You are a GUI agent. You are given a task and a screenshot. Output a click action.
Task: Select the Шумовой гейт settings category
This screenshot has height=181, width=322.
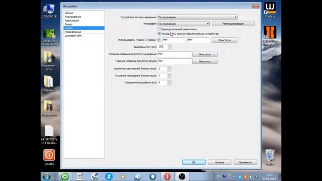pos(84,36)
